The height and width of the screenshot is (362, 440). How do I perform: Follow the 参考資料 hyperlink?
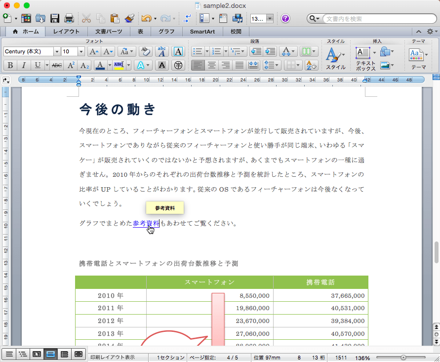coord(146,223)
